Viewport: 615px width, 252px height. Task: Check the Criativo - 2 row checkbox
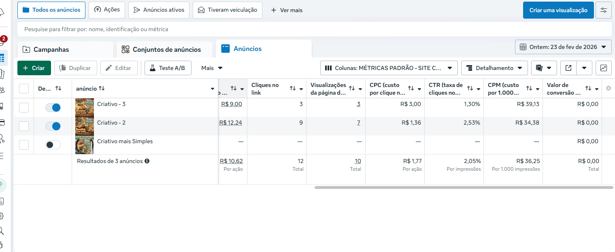click(x=24, y=126)
